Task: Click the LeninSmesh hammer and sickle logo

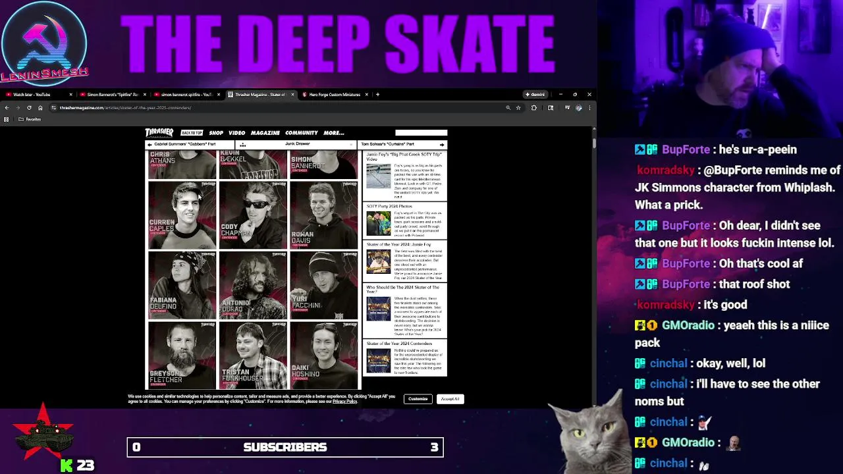Action: click(44, 42)
